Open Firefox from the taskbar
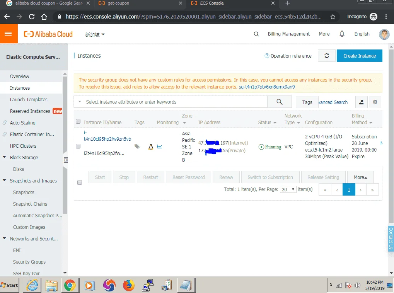 point(128,285)
